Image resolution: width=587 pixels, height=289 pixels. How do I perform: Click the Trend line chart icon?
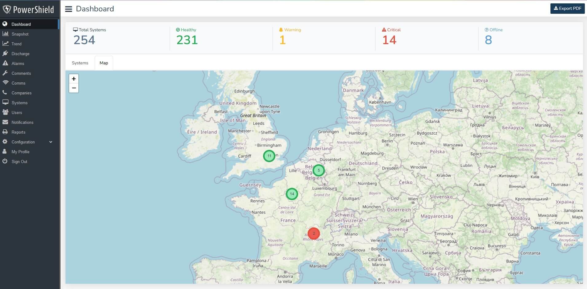tap(5, 44)
